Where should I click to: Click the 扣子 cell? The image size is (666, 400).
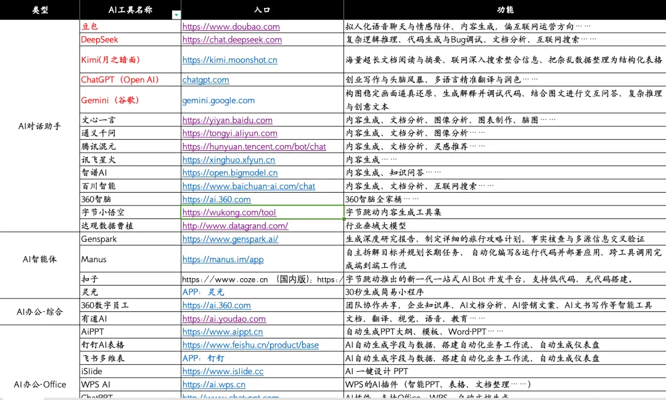click(x=130, y=279)
